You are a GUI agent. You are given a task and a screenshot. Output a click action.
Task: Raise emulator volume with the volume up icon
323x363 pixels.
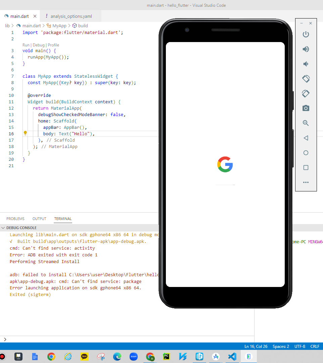pyautogui.click(x=306, y=49)
